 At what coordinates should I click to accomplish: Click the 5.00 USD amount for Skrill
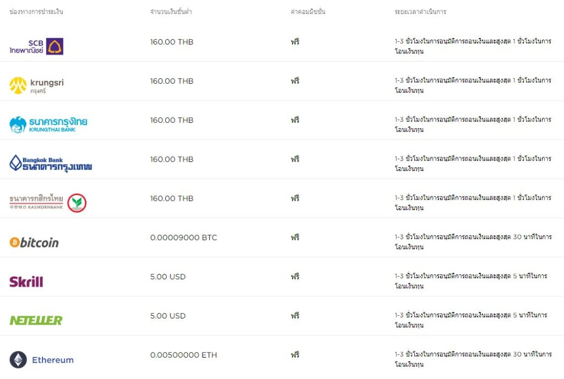tap(168, 277)
